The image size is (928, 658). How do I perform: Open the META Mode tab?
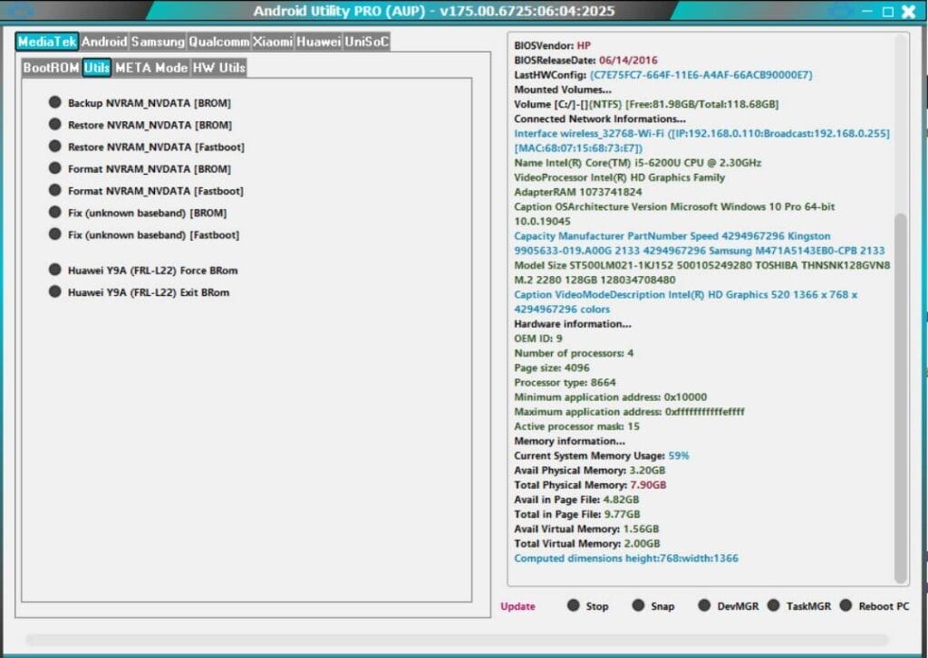tap(151, 67)
